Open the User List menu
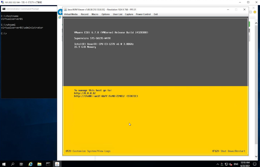Viewport: 260px width, 167px height. (118, 14)
